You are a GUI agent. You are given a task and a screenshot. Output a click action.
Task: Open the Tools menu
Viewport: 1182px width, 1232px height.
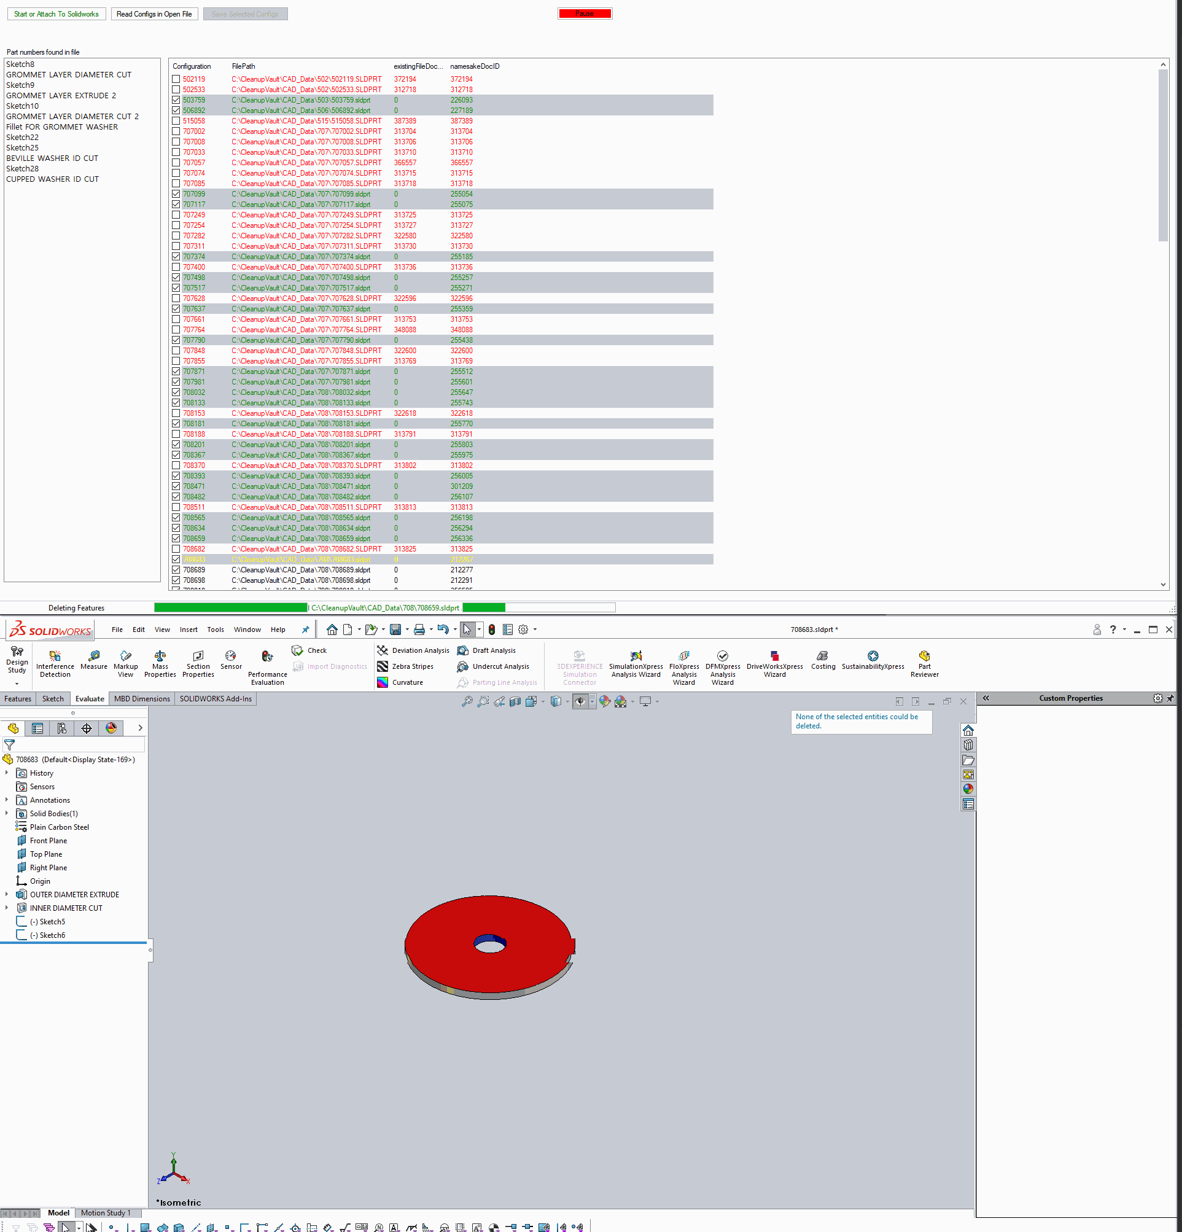point(215,629)
